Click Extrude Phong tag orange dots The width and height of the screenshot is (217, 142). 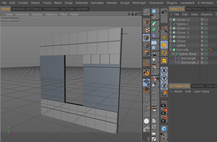click(x=210, y=49)
